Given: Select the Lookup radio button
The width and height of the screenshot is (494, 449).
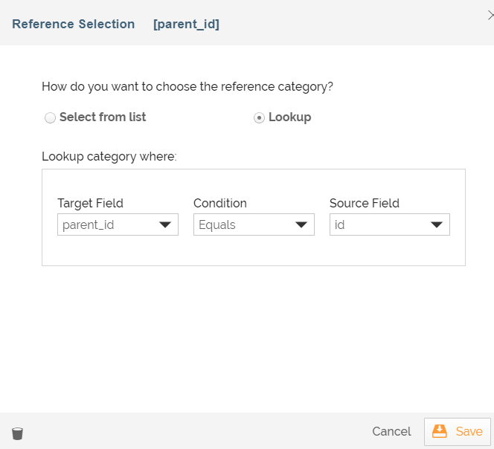Looking at the screenshot, I should tap(259, 117).
